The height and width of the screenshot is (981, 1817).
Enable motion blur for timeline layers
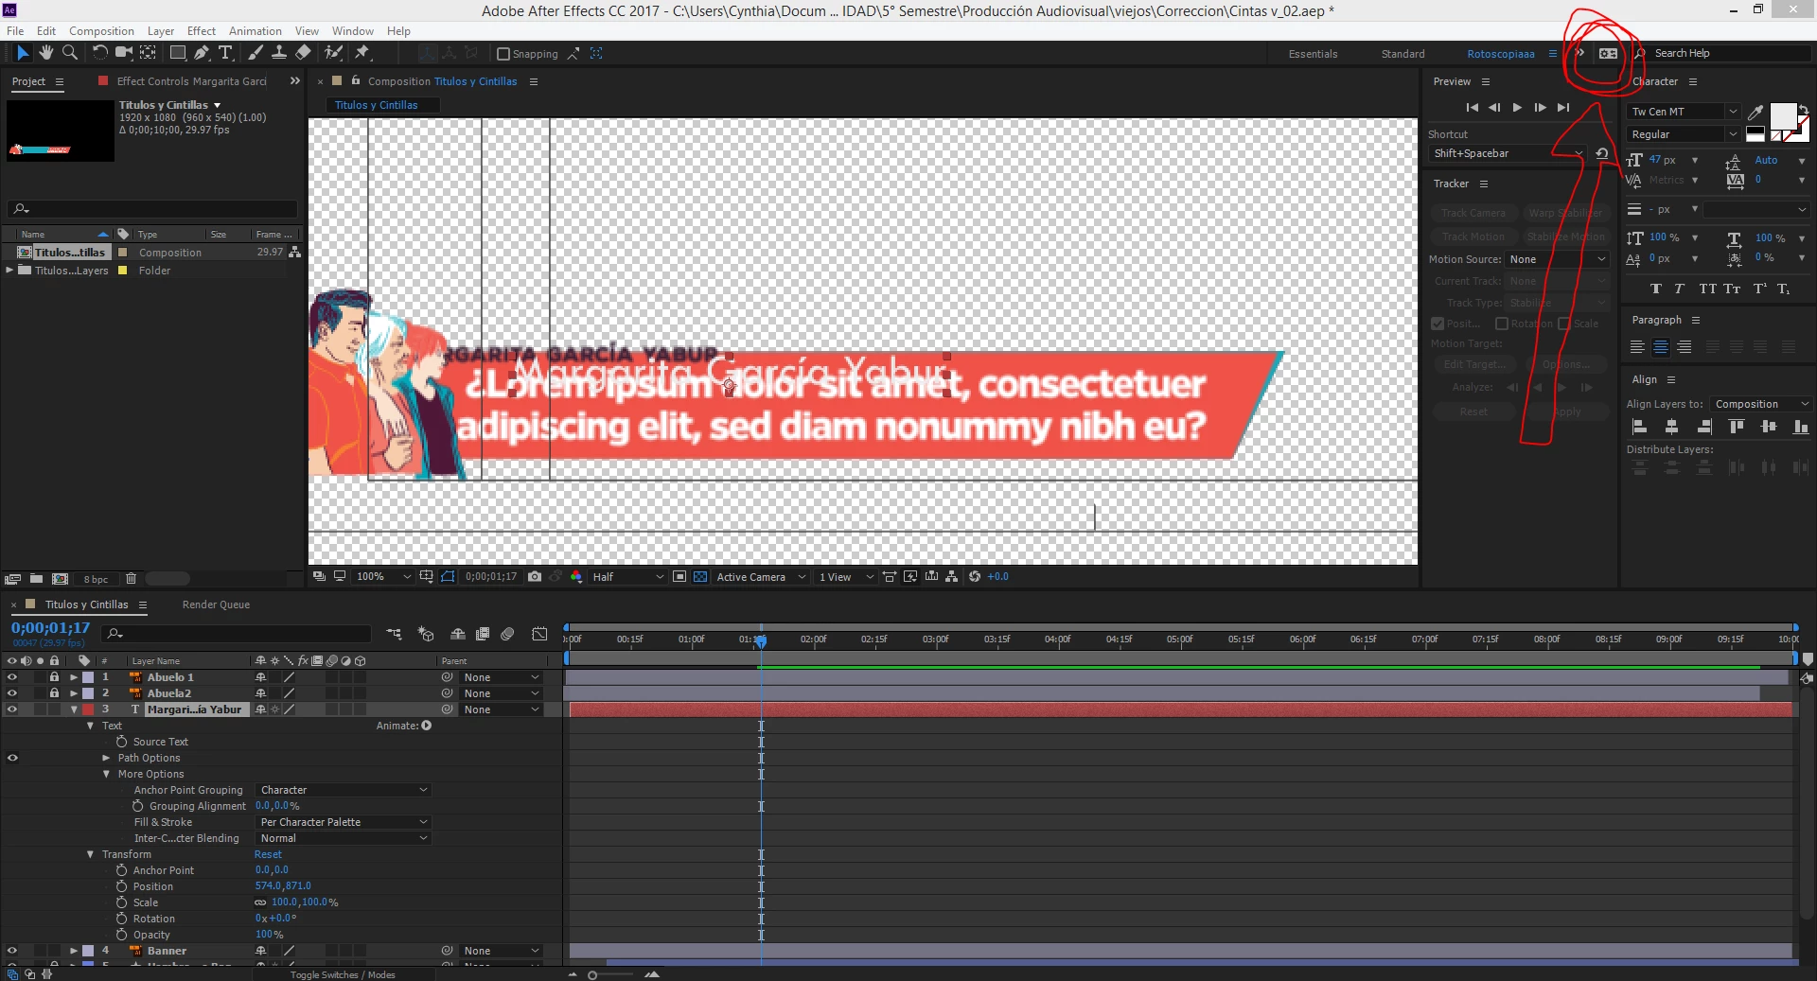pos(507,634)
